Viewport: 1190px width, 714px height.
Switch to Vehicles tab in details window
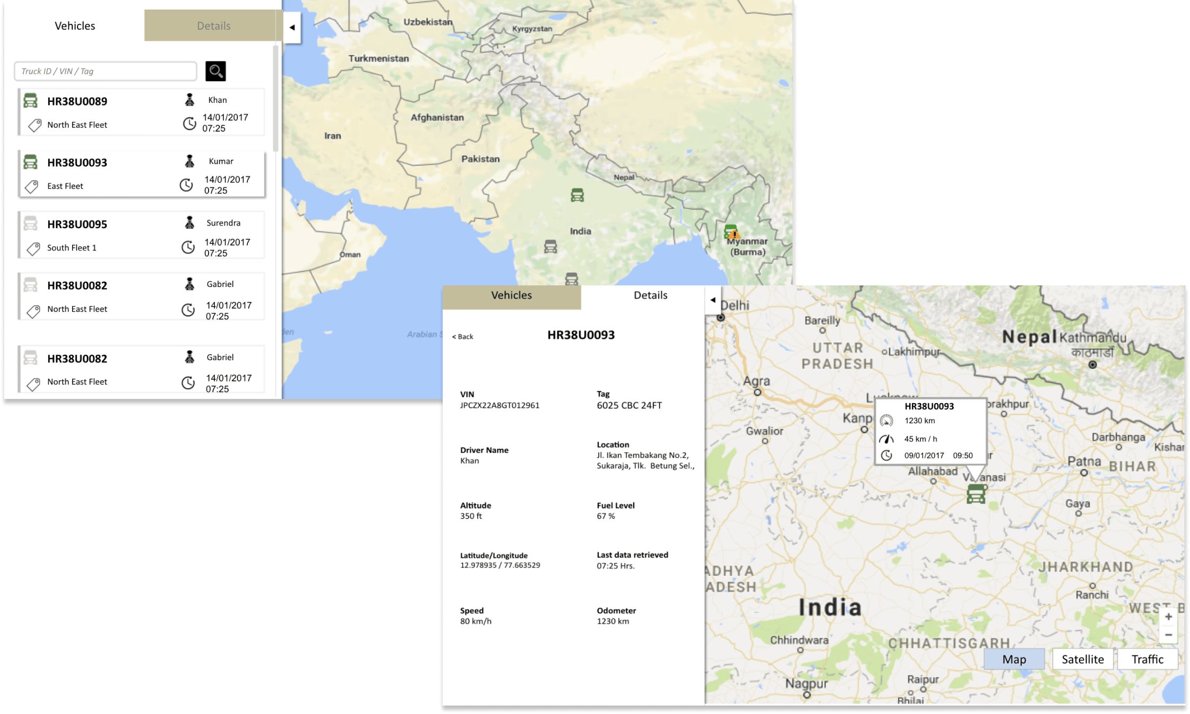click(x=511, y=295)
